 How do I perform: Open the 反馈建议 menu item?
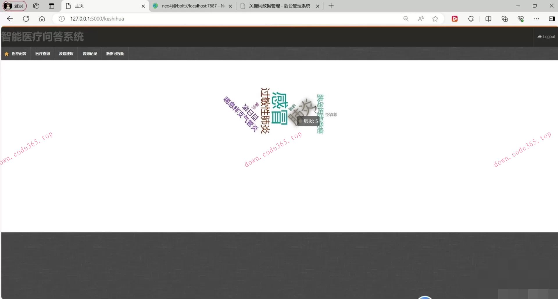[66, 53]
